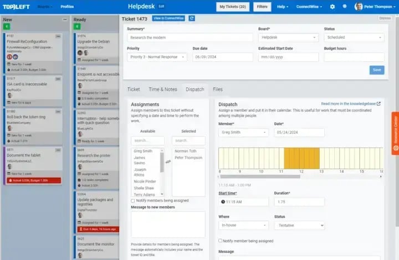Open the settings gear icon
The width and height of the screenshot is (399, 260).
pos(332,7)
